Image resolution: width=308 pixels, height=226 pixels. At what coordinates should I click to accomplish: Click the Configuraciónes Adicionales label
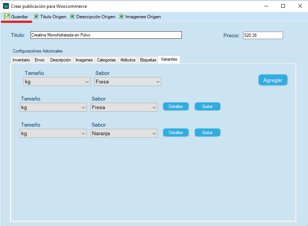point(38,51)
